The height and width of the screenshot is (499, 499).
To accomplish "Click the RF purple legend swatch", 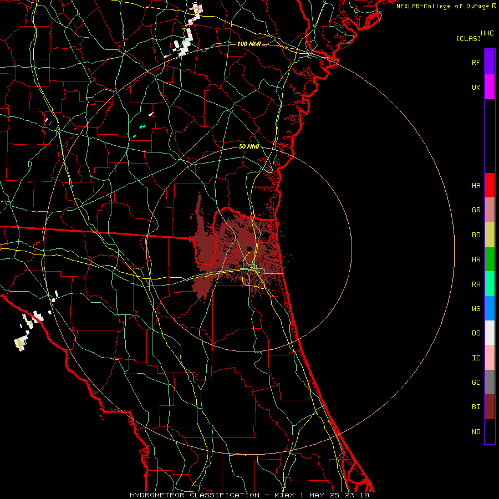I will coord(490,62).
